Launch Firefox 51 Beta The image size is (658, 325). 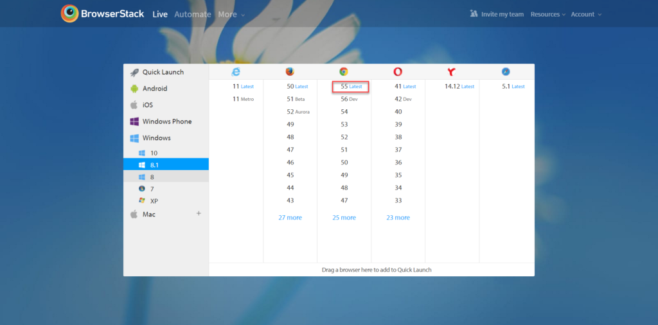(x=296, y=99)
